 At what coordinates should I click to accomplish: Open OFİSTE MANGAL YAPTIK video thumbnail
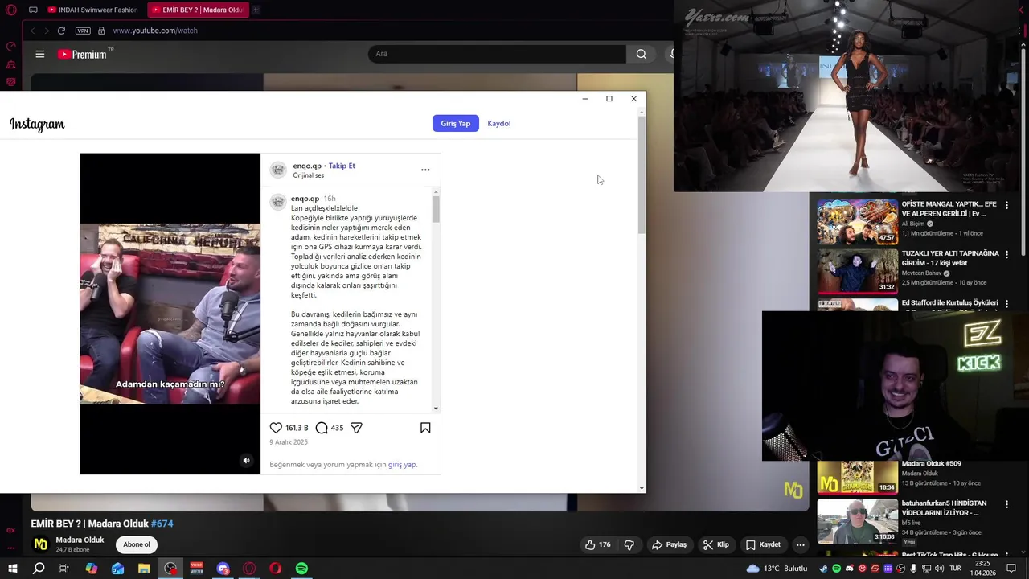click(857, 222)
